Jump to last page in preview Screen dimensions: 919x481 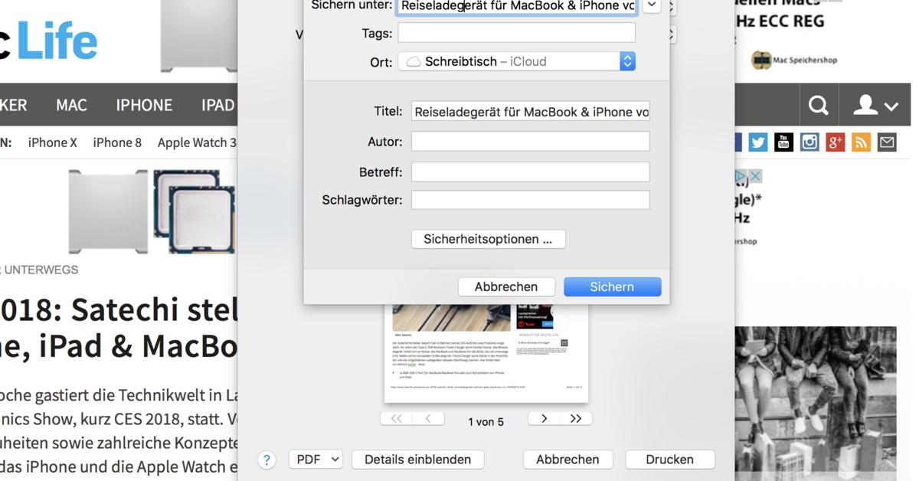click(576, 418)
